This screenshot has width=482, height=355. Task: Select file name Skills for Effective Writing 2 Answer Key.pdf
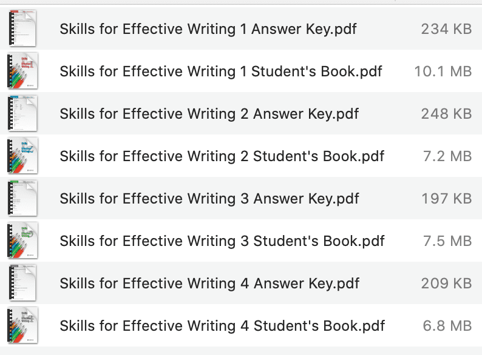pyautogui.click(x=209, y=113)
